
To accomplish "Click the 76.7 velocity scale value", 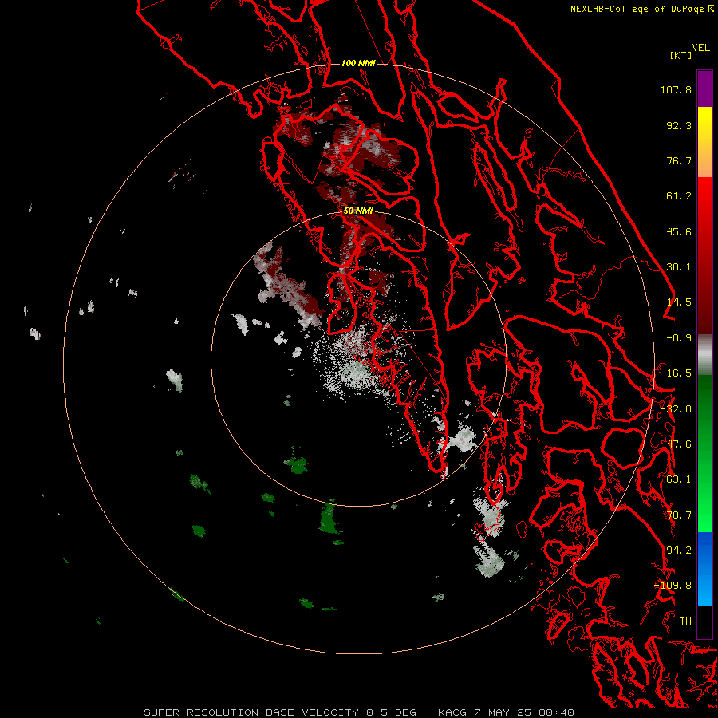I will click(679, 160).
